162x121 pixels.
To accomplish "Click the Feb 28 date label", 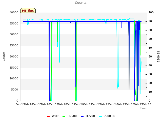I will tap(147, 105).
